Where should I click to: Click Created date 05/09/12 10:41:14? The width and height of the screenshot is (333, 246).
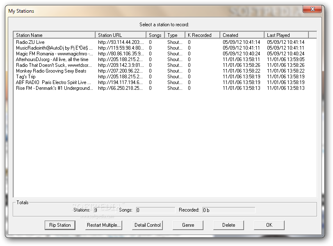241,42
